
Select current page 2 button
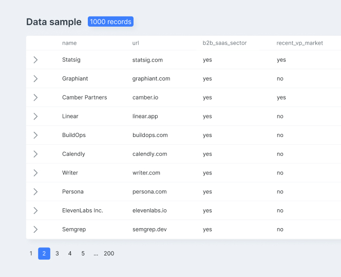(x=44, y=253)
